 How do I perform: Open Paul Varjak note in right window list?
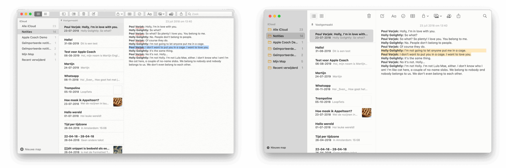pos(341,36)
